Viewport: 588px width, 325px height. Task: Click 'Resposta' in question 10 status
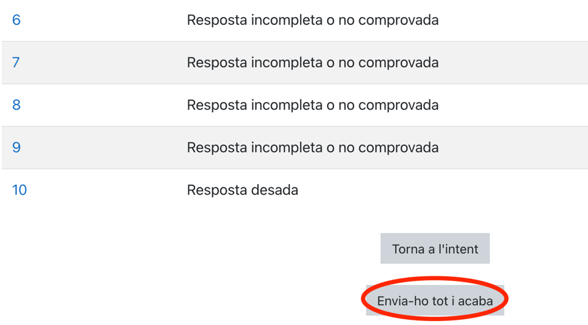[216, 190]
